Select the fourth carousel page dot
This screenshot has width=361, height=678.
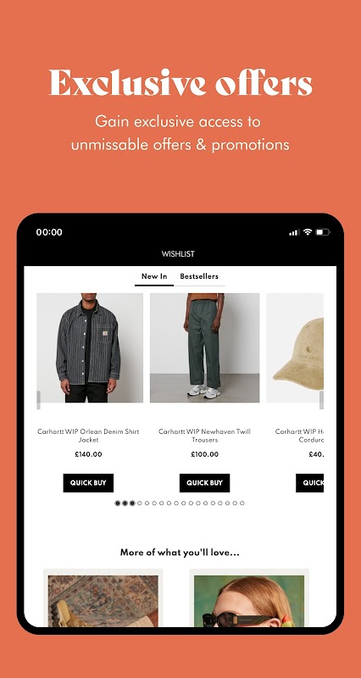pyautogui.click(x=139, y=503)
